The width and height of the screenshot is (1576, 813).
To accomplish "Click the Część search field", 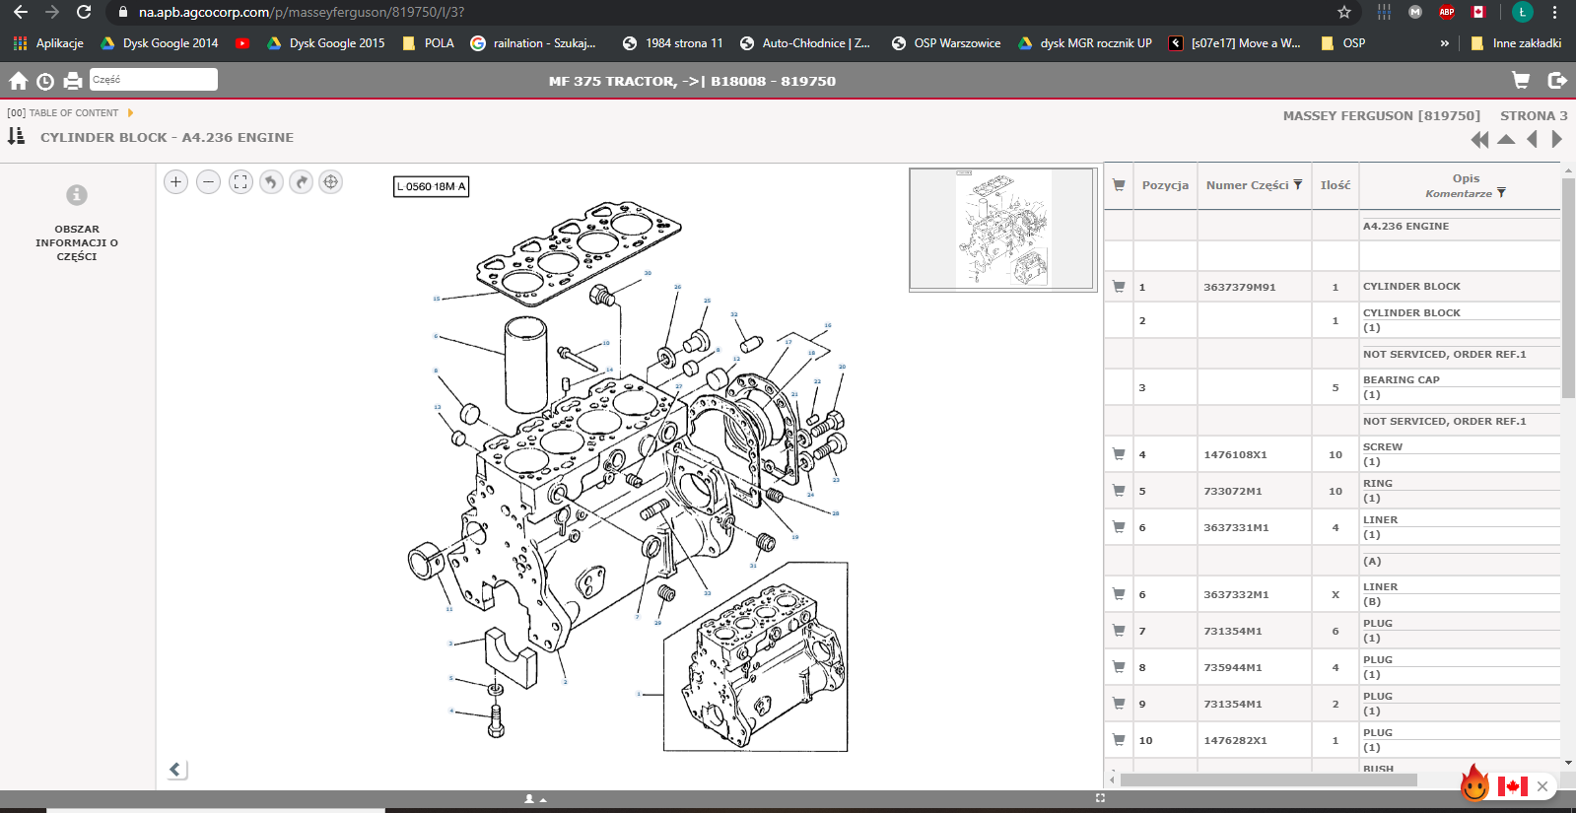I will coord(153,80).
